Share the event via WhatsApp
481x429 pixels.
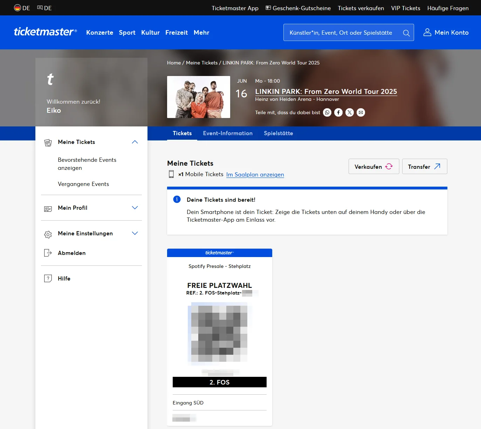(327, 112)
